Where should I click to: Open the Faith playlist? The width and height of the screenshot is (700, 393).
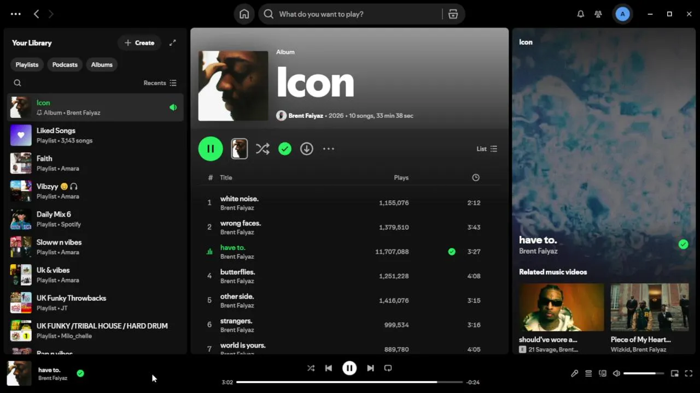pos(95,163)
